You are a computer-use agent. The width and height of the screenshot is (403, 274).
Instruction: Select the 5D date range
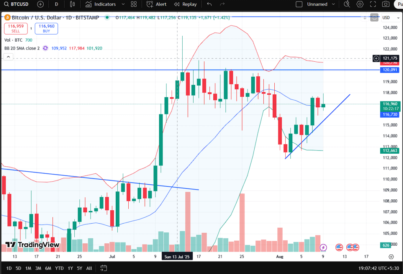click(x=18, y=268)
